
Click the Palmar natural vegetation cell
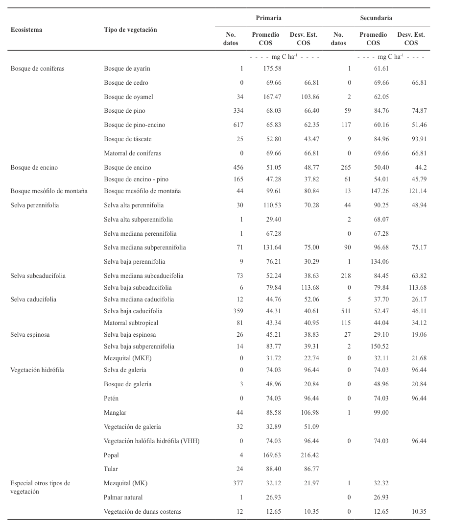(123, 498)
